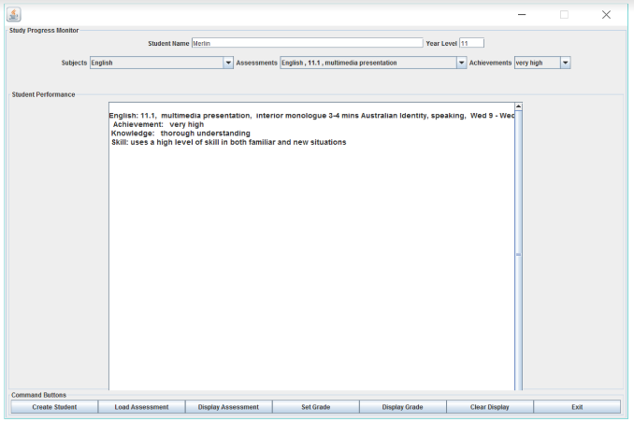The width and height of the screenshot is (634, 422).
Task: Maximize the Study Progress Monitor window
Action: tap(564, 14)
